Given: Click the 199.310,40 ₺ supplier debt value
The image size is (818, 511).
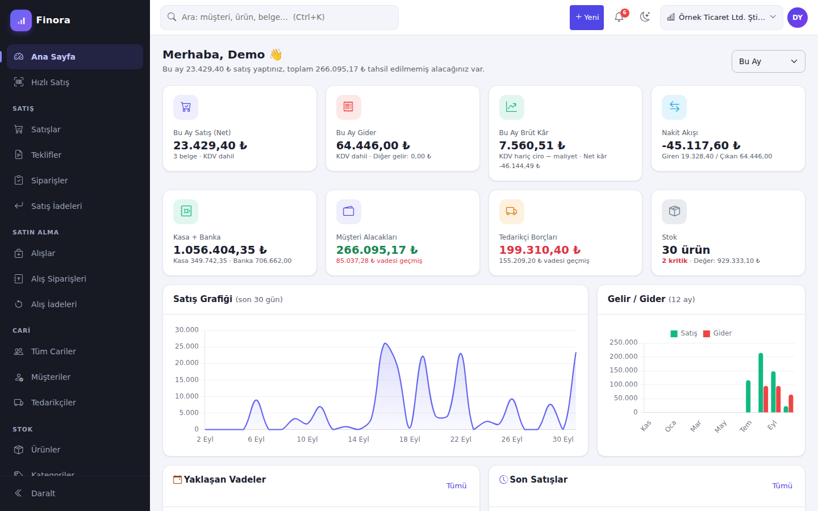Looking at the screenshot, I should (x=540, y=250).
